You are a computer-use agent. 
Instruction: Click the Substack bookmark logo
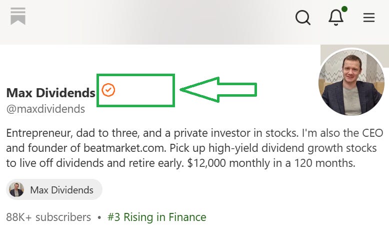[18, 17]
